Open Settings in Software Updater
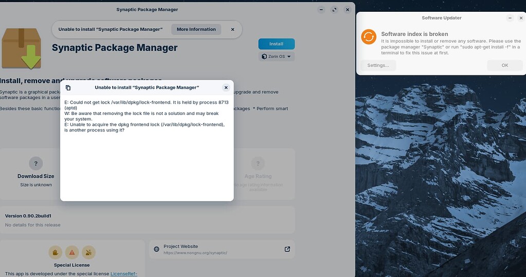This screenshot has height=277, width=526. (378, 65)
